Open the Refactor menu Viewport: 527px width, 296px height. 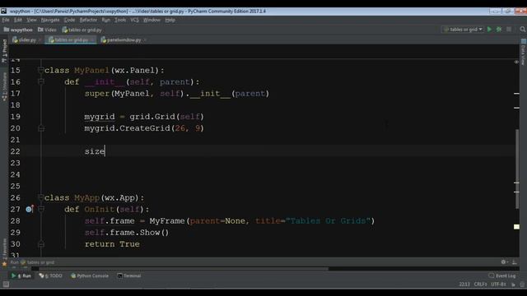click(x=88, y=20)
